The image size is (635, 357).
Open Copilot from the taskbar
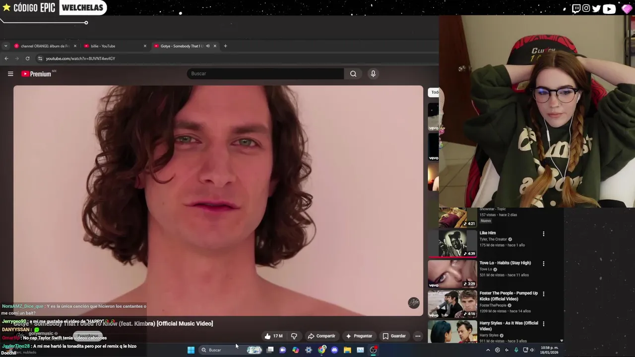[296, 350]
